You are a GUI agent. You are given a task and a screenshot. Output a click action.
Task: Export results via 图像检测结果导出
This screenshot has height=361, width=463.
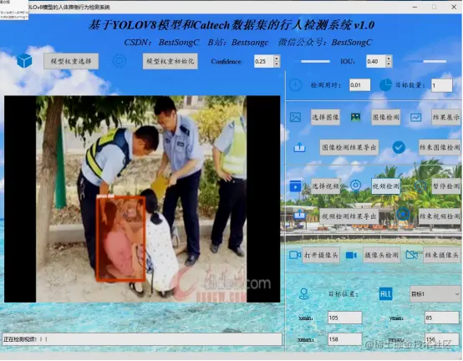pos(349,147)
